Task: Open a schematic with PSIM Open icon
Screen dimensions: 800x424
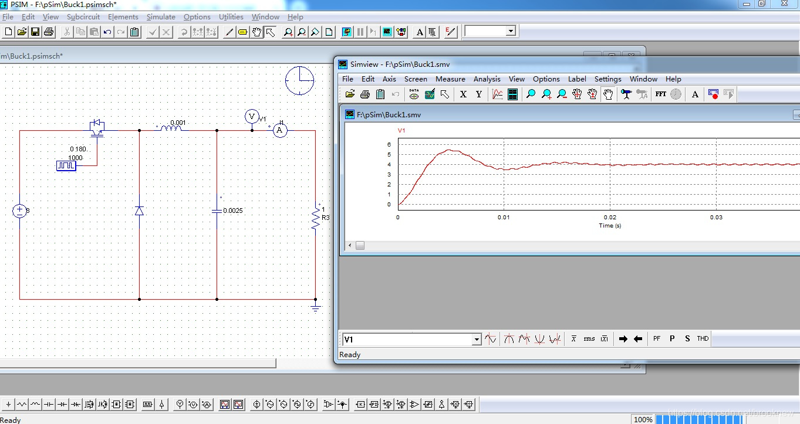Action: [x=22, y=32]
